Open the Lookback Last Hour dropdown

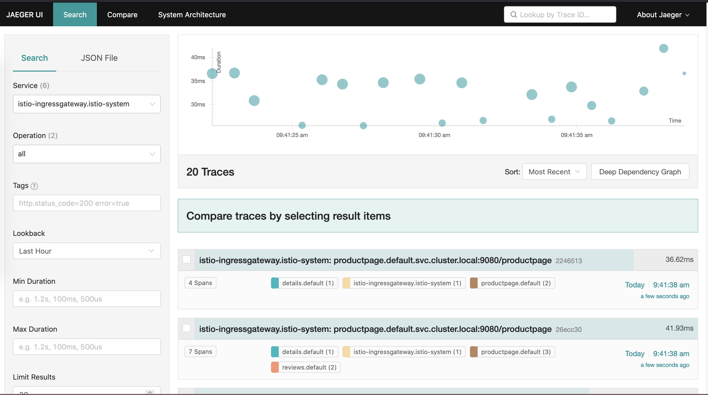click(x=87, y=251)
